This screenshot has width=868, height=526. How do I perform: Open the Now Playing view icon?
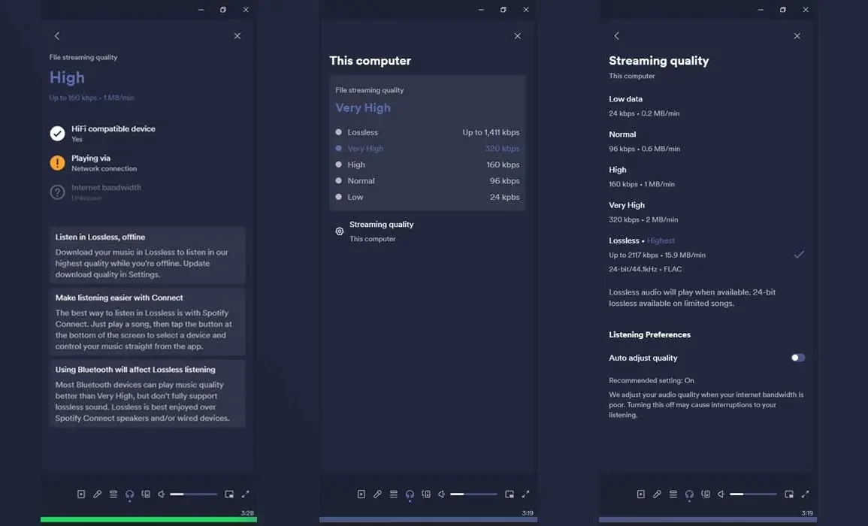pos(81,494)
